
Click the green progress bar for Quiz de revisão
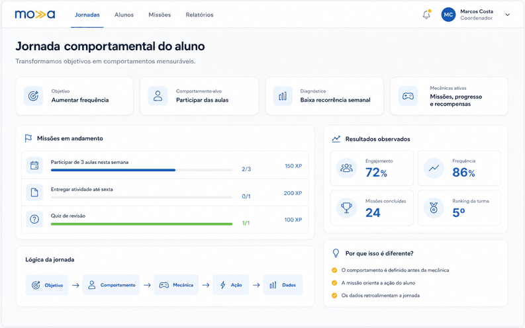coord(142,224)
